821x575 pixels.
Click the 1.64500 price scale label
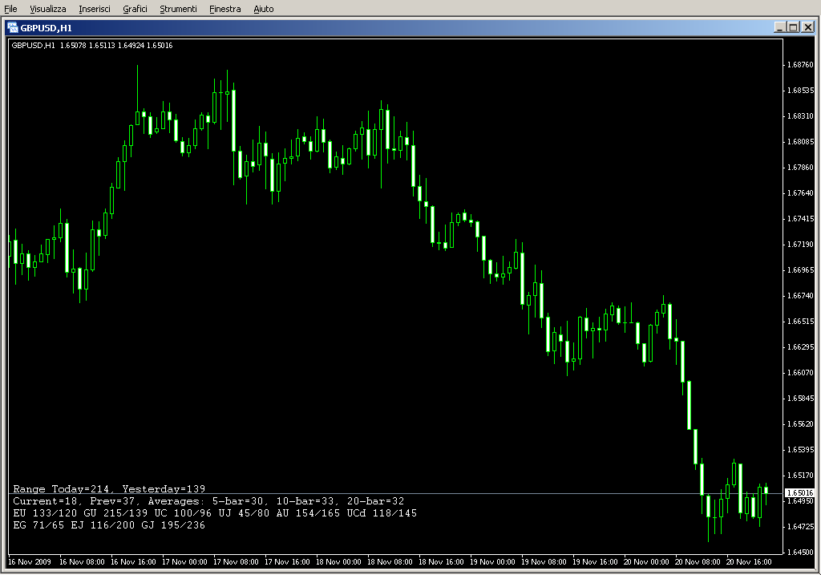click(x=801, y=553)
